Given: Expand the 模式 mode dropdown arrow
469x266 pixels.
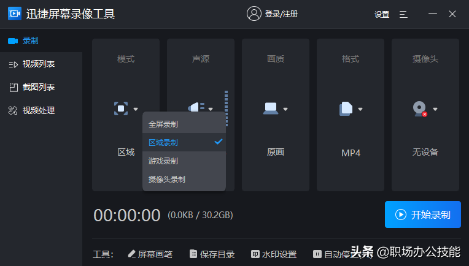Looking at the screenshot, I should (x=136, y=109).
